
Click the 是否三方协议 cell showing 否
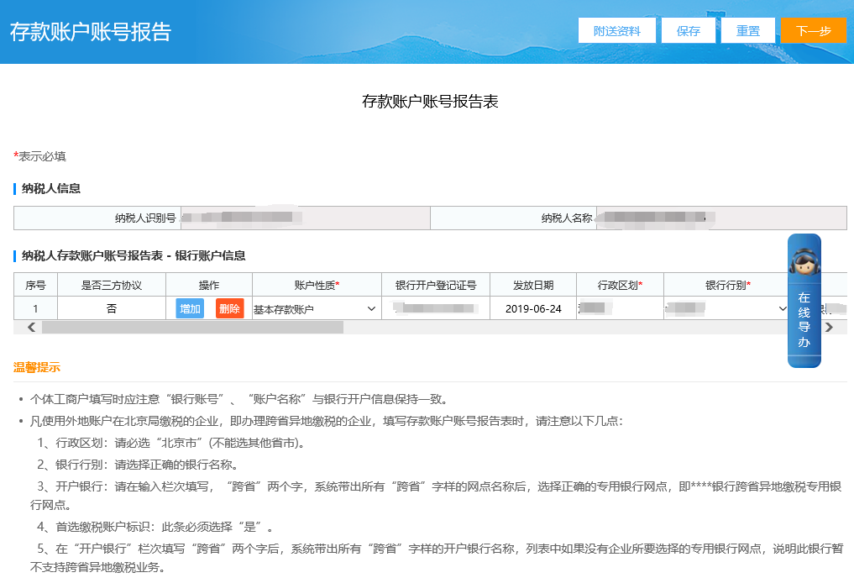pos(113,308)
